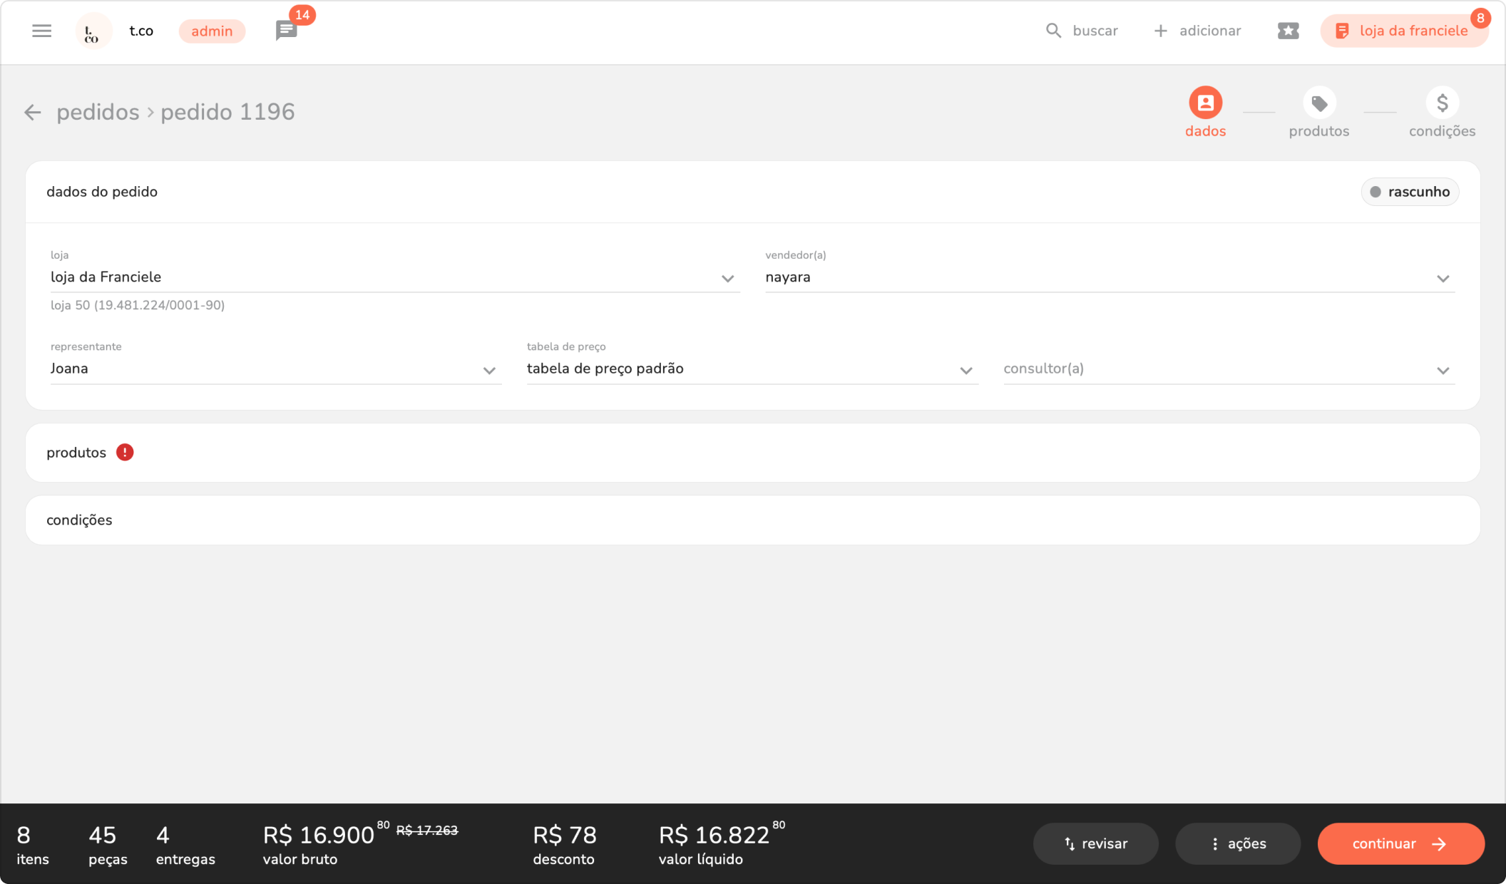Open the hamburger menu
Viewport: 1506px width, 884px height.
coord(41,31)
